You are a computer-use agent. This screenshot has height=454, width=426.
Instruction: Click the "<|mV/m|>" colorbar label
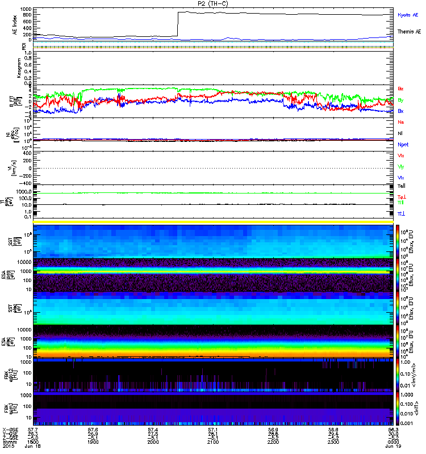(x=415, y=376)
